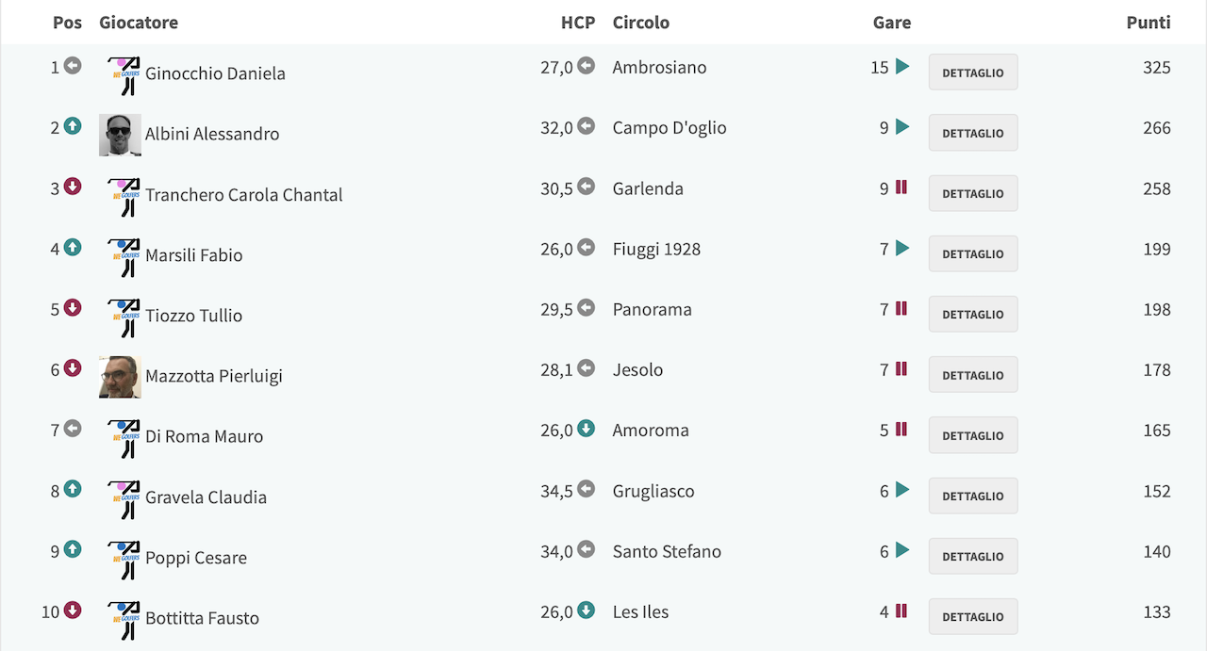Click the grey left arrow beside position 1
This screenshot has width=1207, height=651.
(73, 66)
